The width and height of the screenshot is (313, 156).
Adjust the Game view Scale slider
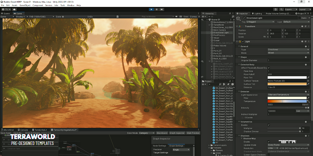(x=74, y=17)
